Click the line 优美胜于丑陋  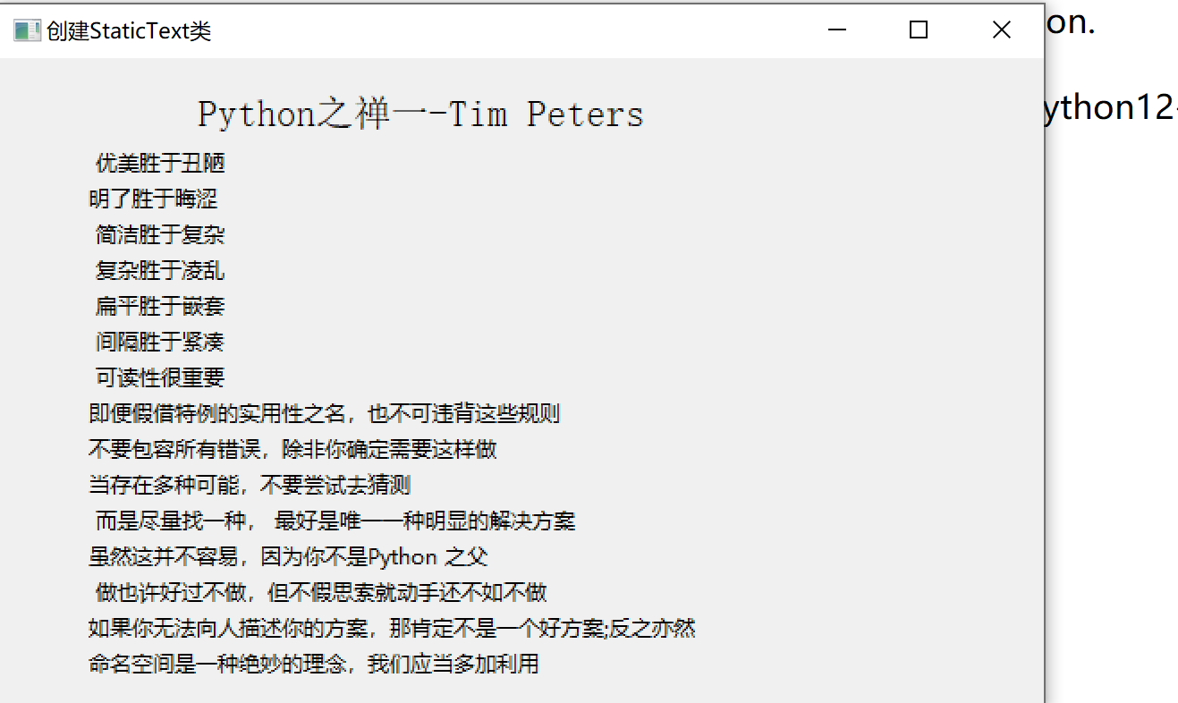pyautogui.click(x=160, y=163)
